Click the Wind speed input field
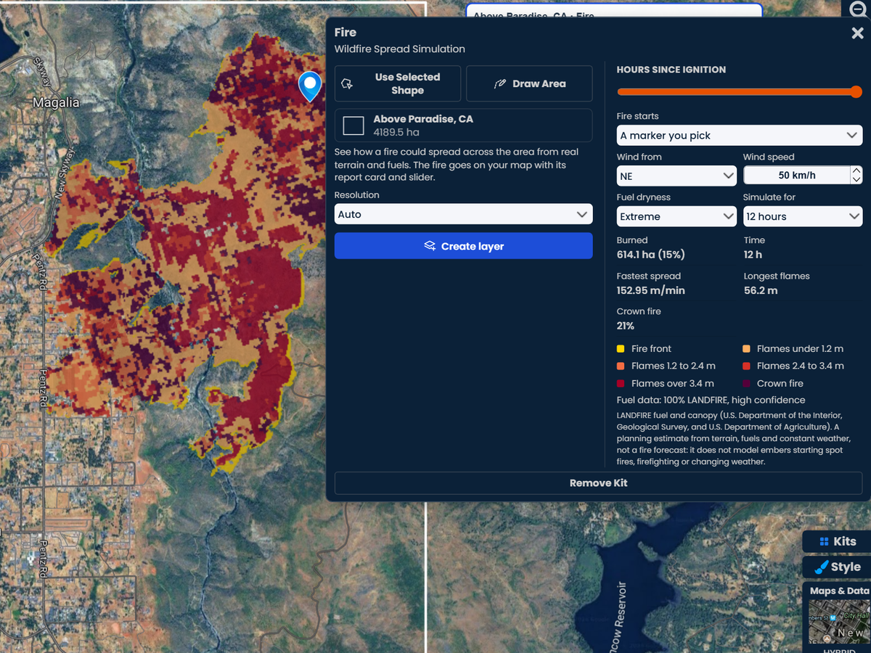This screenshot has height=653, width=871. click(796, 176)
